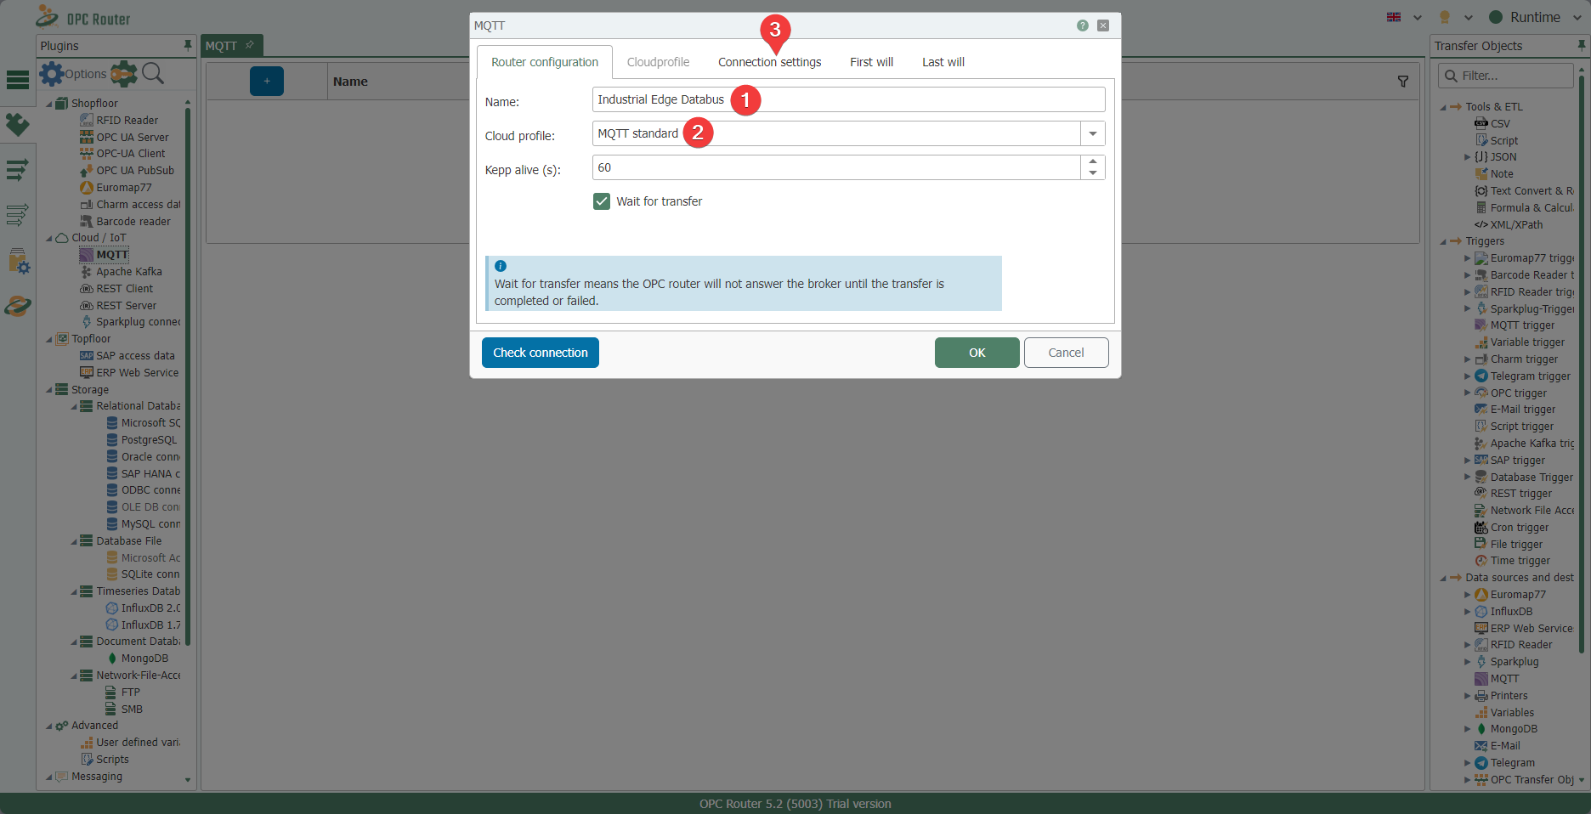Increase Keep alive value with up arrow
This screenshot has width=1591, height=814.
pos(1093,161)
